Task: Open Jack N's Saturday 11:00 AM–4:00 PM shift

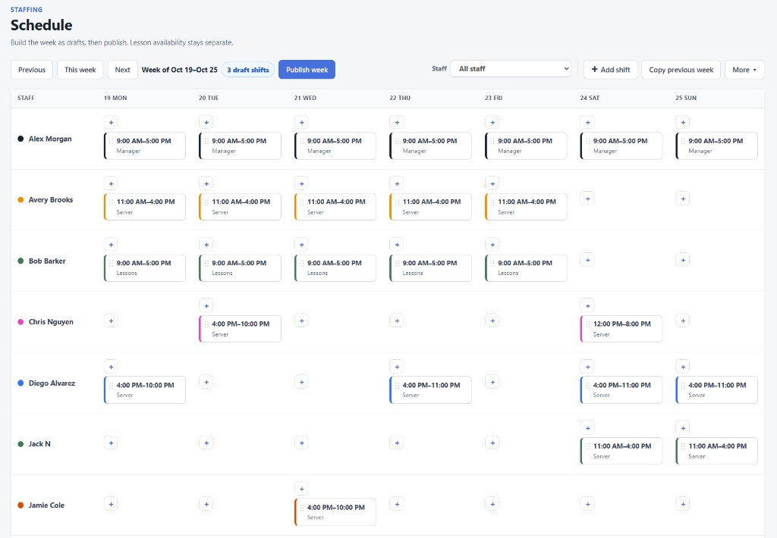Action: click(x=621, y=451)
